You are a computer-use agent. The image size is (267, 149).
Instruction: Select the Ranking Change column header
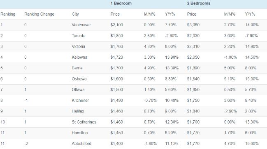(x=39, y=14)
